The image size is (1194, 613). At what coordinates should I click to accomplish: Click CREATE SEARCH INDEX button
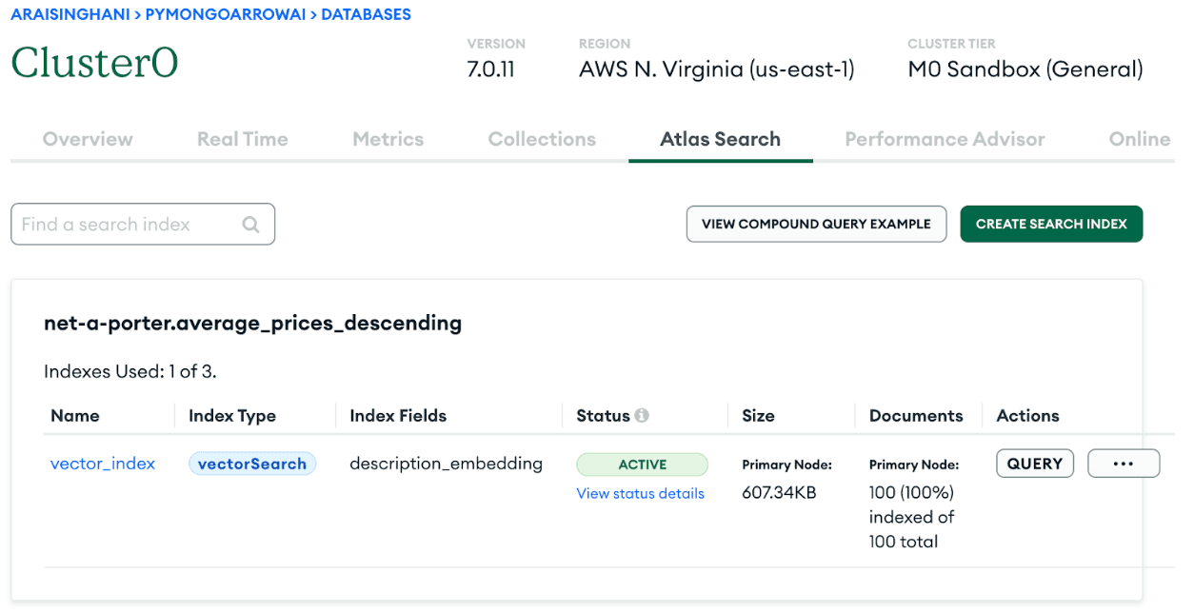pos(1051,224)
